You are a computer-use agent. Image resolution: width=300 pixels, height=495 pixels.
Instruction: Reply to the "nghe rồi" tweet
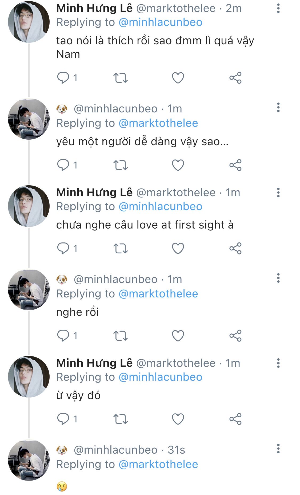[x=63, y=336]
